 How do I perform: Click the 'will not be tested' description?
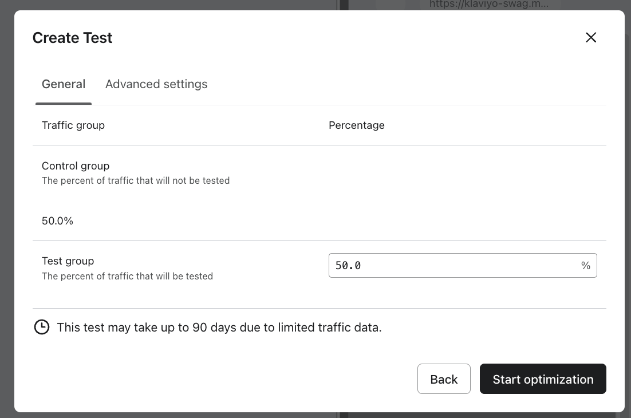coord(136,181)
